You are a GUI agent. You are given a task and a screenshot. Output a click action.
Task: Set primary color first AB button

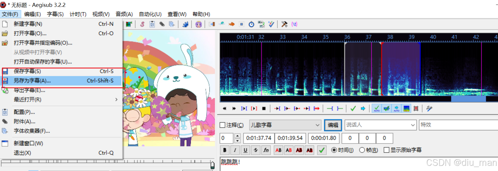(278, 150)
